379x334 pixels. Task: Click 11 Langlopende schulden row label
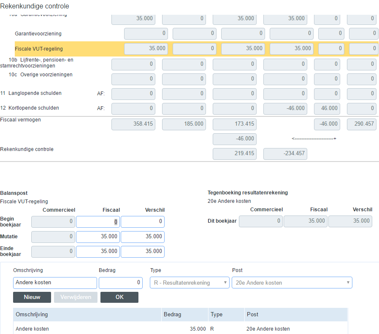pyautogui.click(x=31, y=93)
